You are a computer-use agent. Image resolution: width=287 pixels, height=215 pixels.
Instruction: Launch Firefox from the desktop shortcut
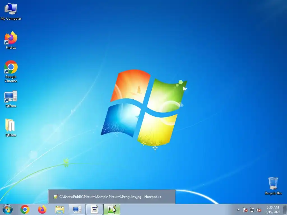11,40
